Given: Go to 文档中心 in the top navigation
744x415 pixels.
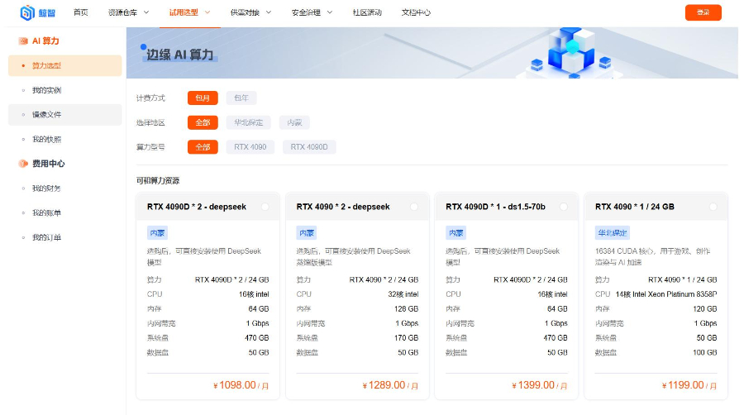Looking at the screenshot, I should tap(416, 12).
